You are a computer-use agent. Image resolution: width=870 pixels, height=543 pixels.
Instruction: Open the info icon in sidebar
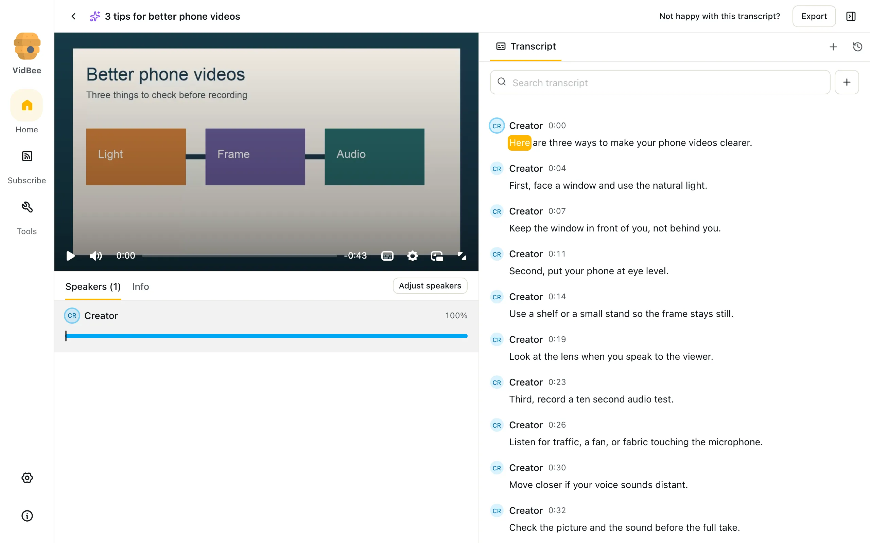click(x=27, y=516)
